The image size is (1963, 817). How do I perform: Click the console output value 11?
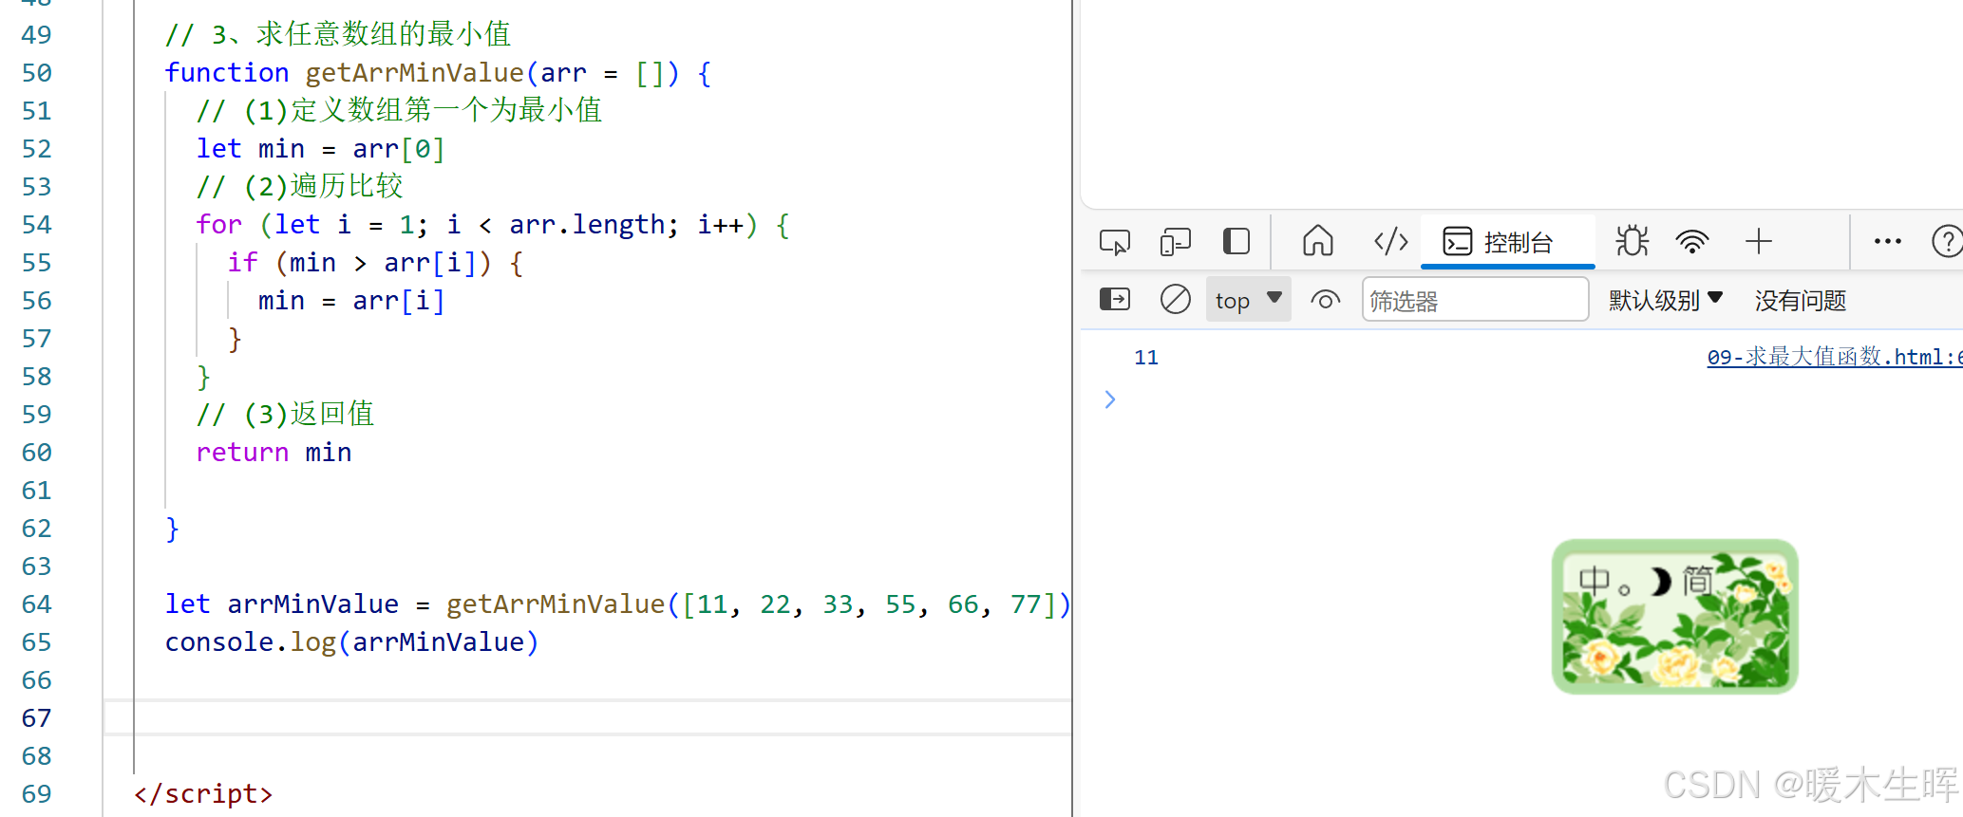click(1146, 358)
